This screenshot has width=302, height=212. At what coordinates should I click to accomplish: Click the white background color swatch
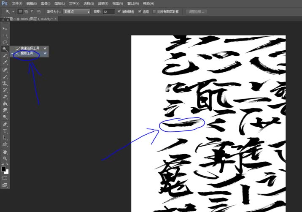click(7, 172)
